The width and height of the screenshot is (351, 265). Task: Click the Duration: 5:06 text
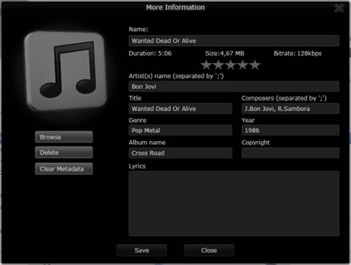coord(150,53)
